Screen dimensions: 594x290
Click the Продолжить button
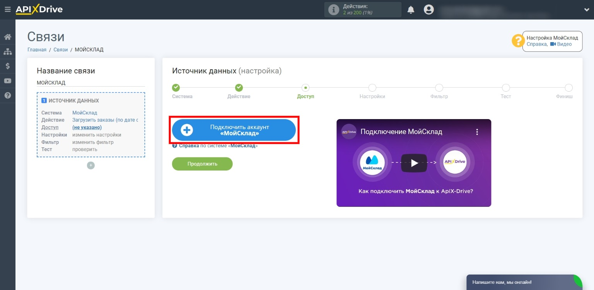pyautogui.click(x=202, y=164)
